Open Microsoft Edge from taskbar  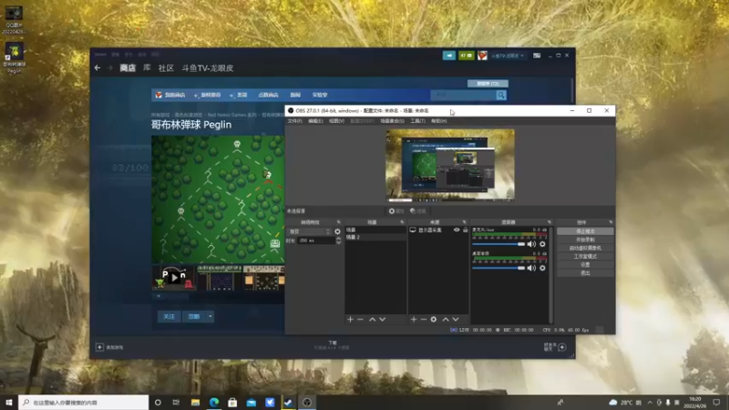[x=214, y=402]
